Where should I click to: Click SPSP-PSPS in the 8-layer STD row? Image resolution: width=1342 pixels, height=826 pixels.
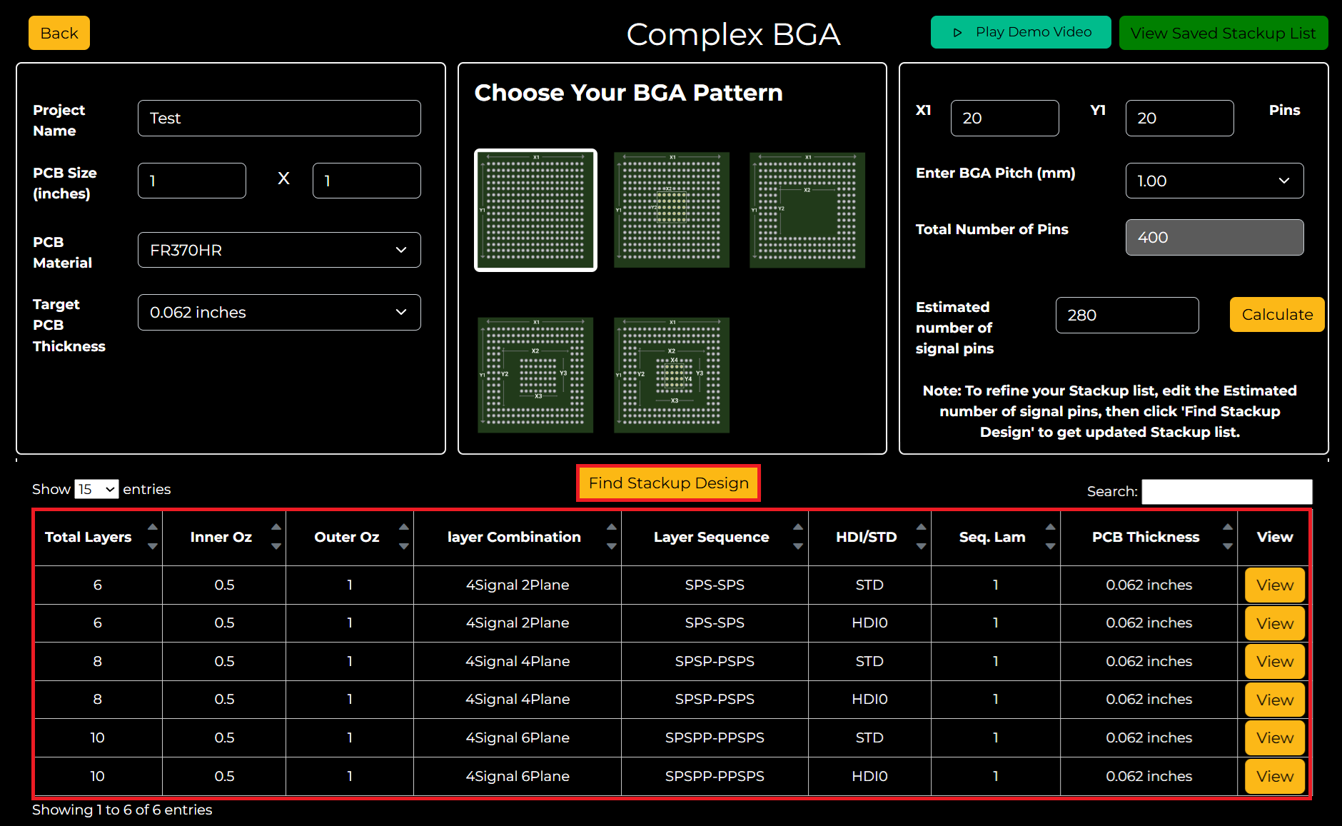(x=715, y=661)
